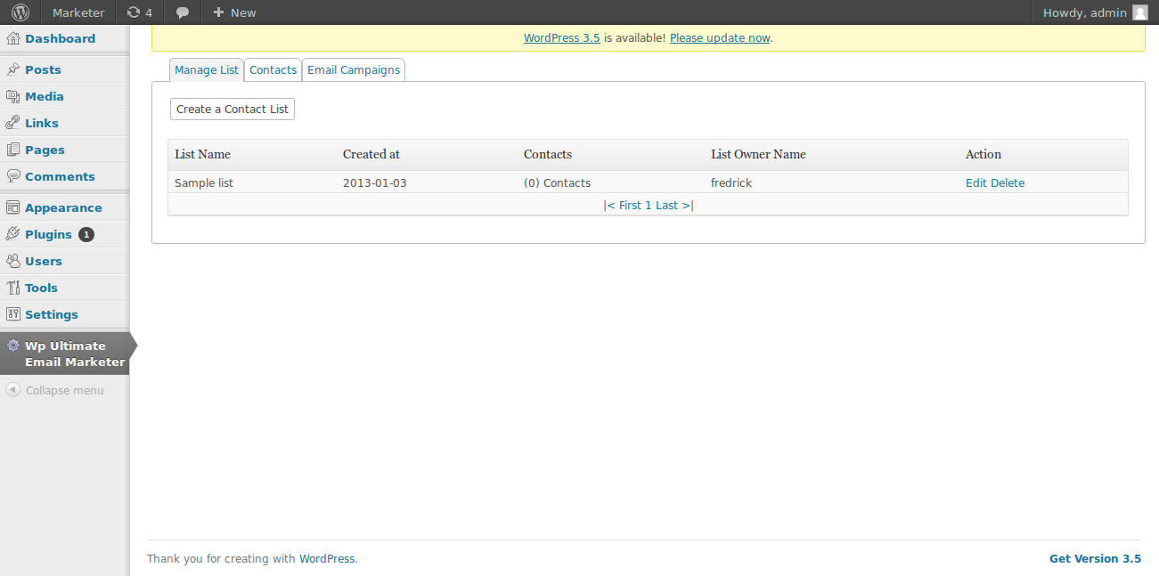Open the WordPress logo menu
Viewport: 1159px width, 576px height.
(20, 12)
